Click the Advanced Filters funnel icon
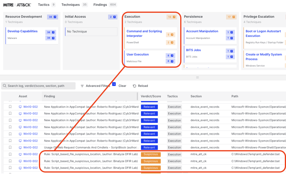Screen dimensions: 286x174 [x=82, y=86]
